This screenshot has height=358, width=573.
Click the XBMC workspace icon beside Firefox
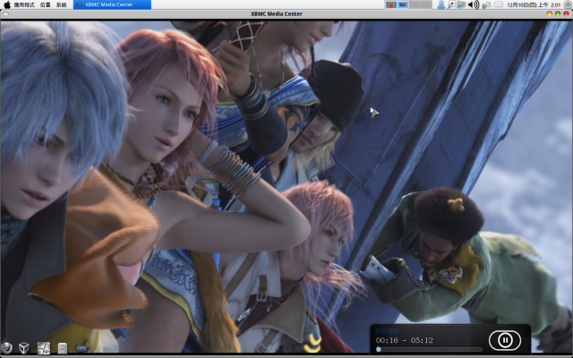pyautogui.click(x=403, y=4)
